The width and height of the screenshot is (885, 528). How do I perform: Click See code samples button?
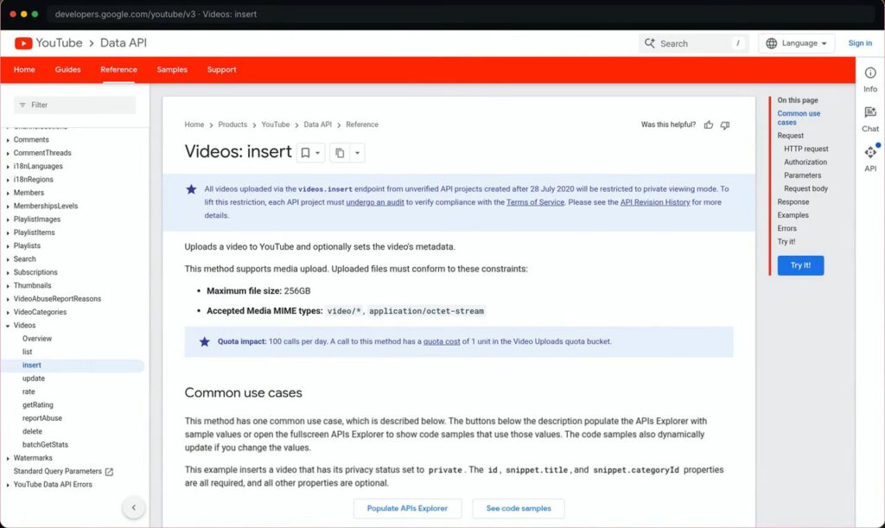[x=519, y=508]
